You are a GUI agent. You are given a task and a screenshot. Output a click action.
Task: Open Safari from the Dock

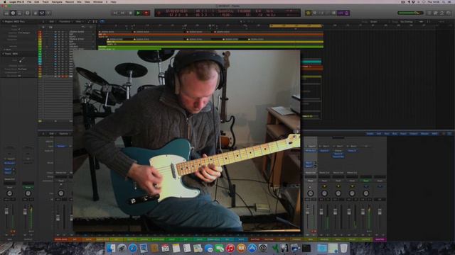133,248
